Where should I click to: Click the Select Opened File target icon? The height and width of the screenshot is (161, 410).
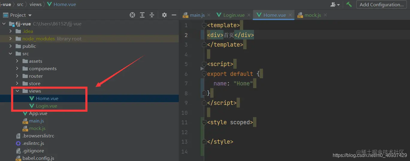coord(132,15)
